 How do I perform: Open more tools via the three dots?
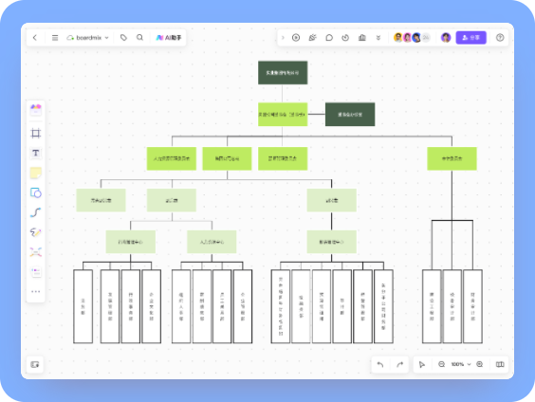click(36, 291)
